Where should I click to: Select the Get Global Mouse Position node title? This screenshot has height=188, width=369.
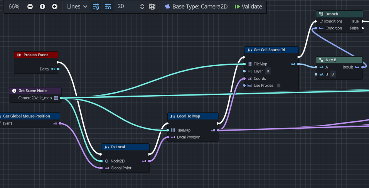coord(26,116)
